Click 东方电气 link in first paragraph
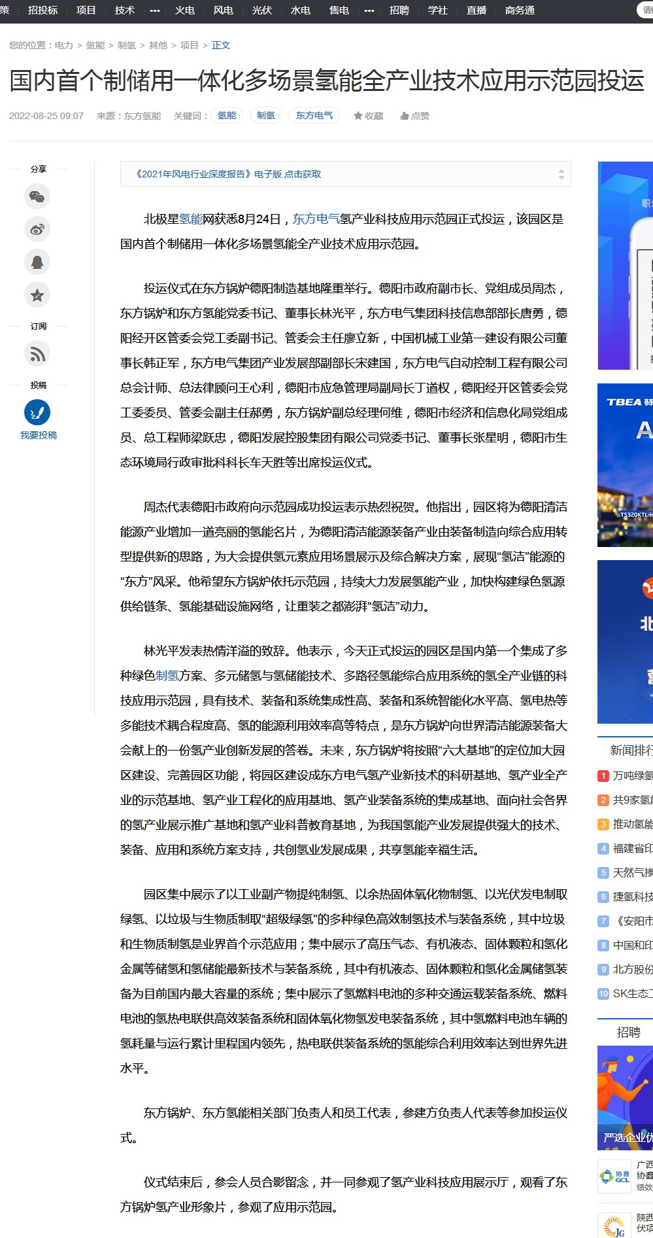 pyautogui.click(x=316, y=219)
